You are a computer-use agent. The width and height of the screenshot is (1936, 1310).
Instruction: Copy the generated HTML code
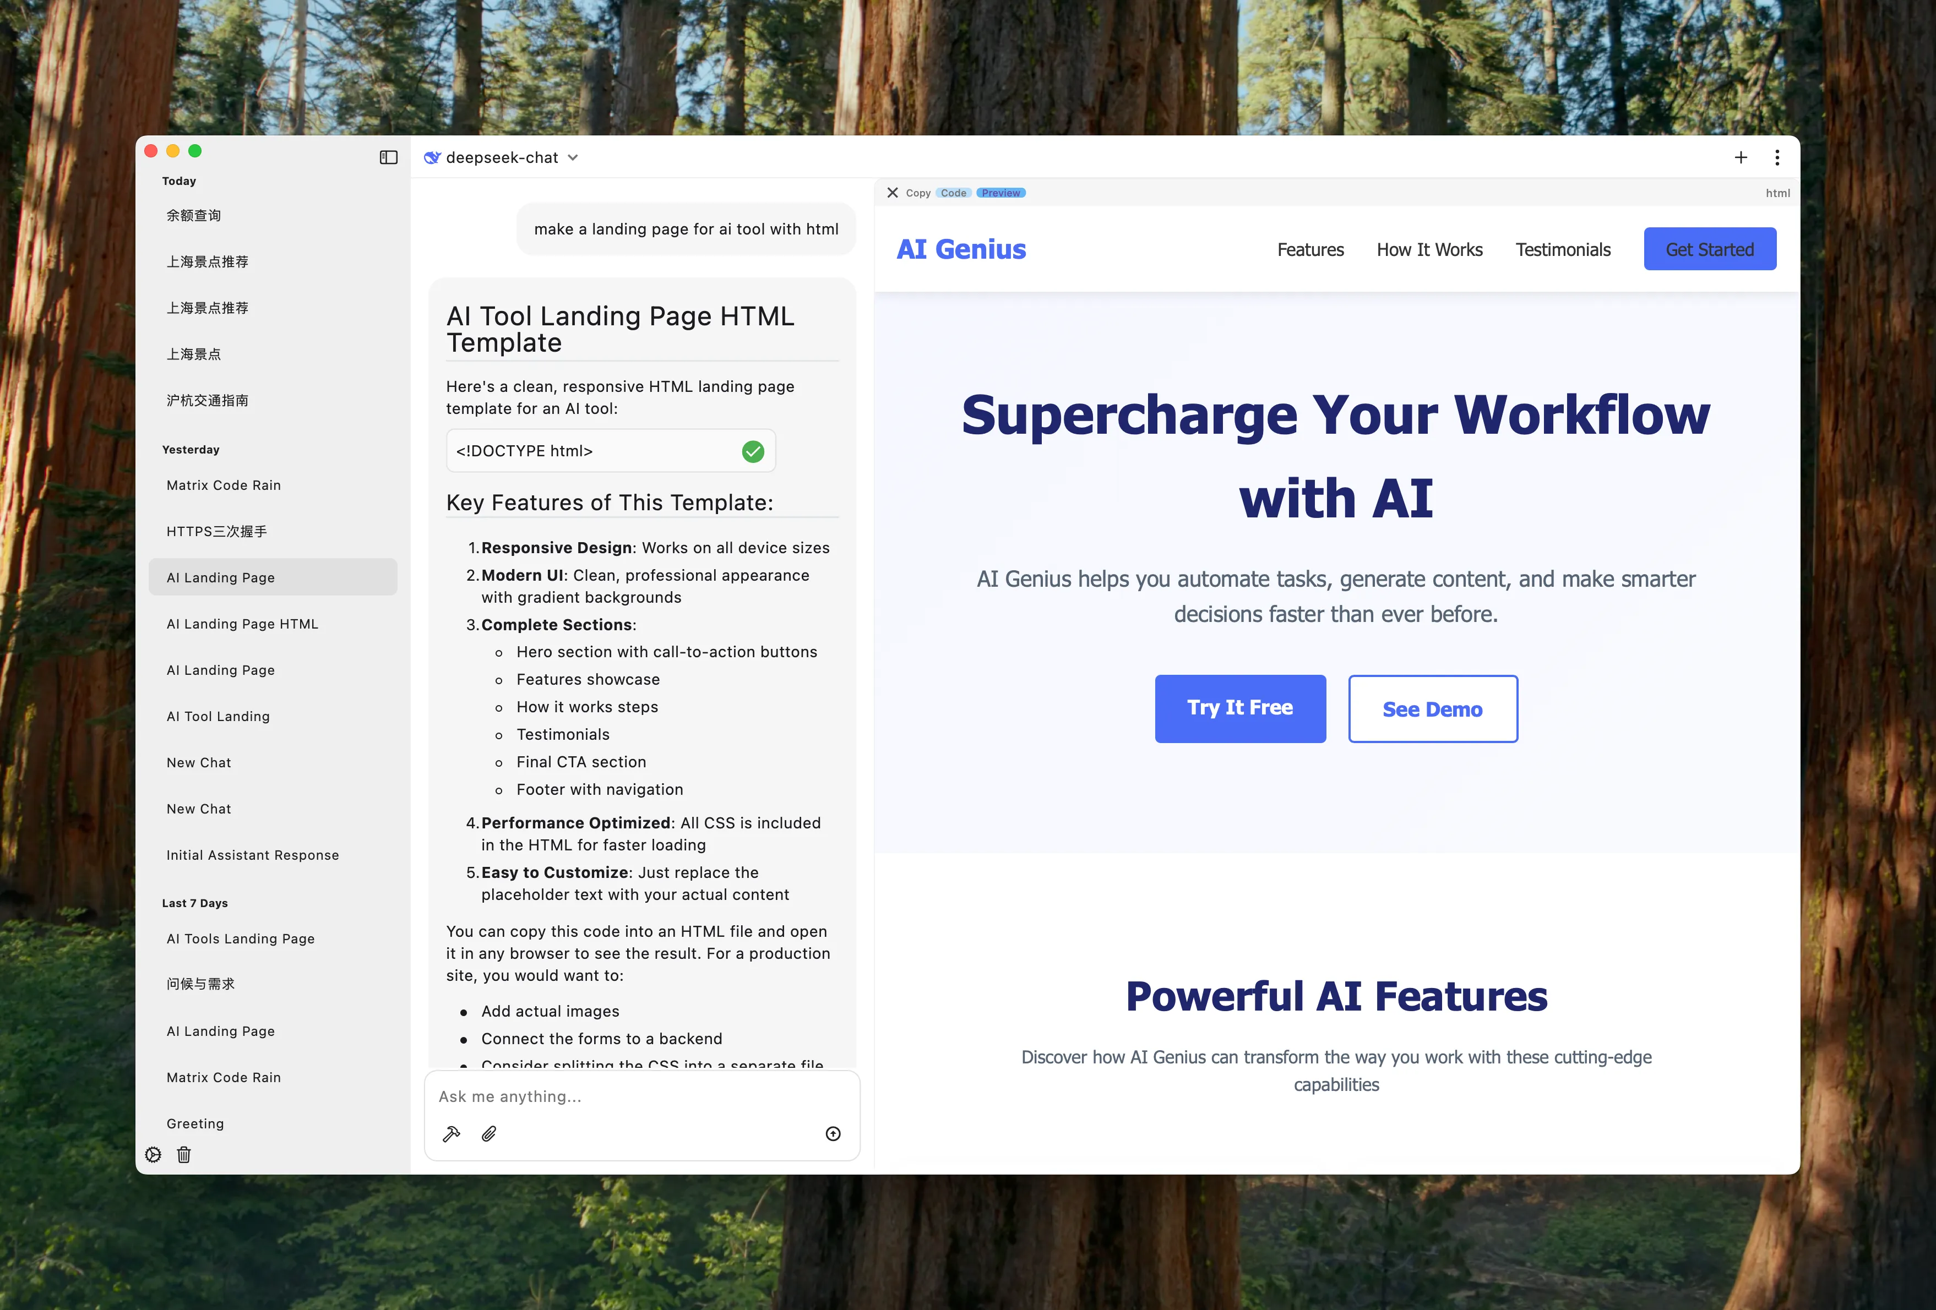pyautogui.click(x=918, y=193)
